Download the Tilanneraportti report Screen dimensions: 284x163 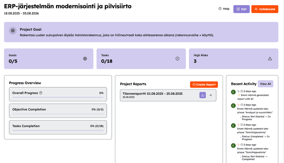click(203, 95)
